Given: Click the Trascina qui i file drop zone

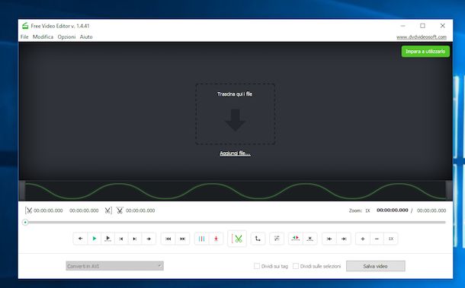Looking at the screenshot, I should pos(236,114).
